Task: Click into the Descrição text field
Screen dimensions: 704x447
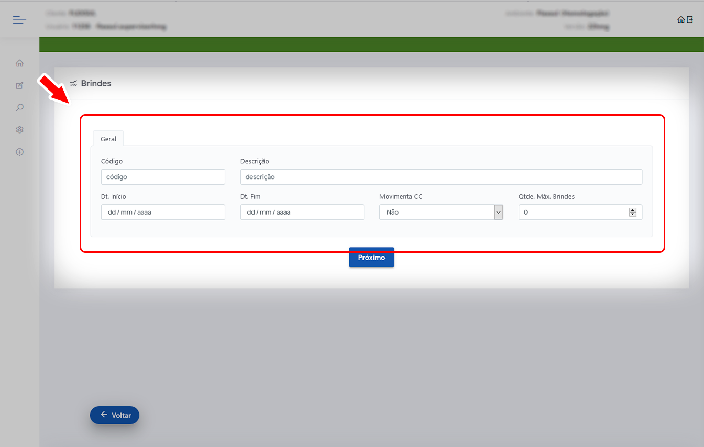Action: pyautogui.click(x=441, y=177)
